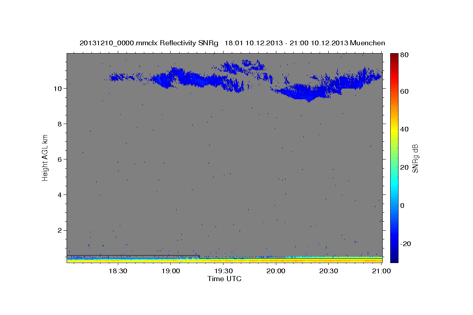Click the 'Height AGL km' axis label
Viewport: 473px width, 315px height.
pyautogui.click(x=45, y=157)
